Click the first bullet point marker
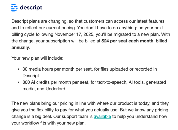The image size is (178, 130). [x=18, y=70]
